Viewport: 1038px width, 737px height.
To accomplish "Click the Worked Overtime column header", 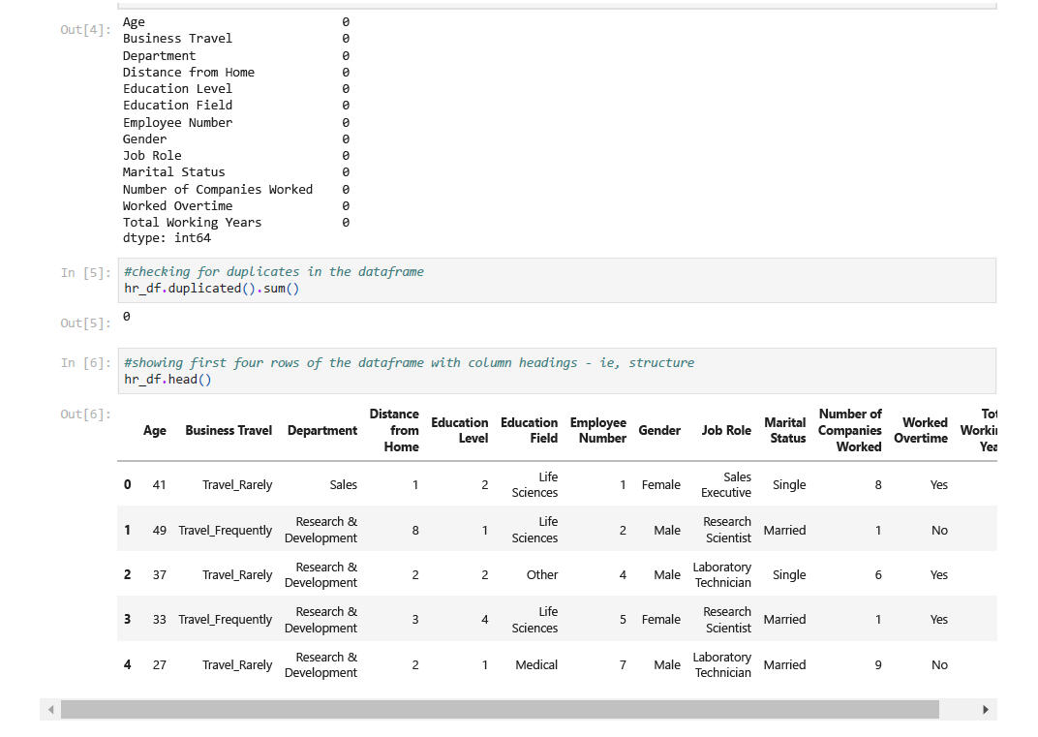I will click(x=921, y=430).
